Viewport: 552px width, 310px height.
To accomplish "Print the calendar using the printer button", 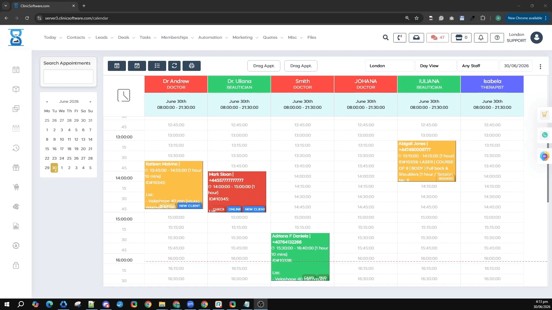I will [191, 66].
